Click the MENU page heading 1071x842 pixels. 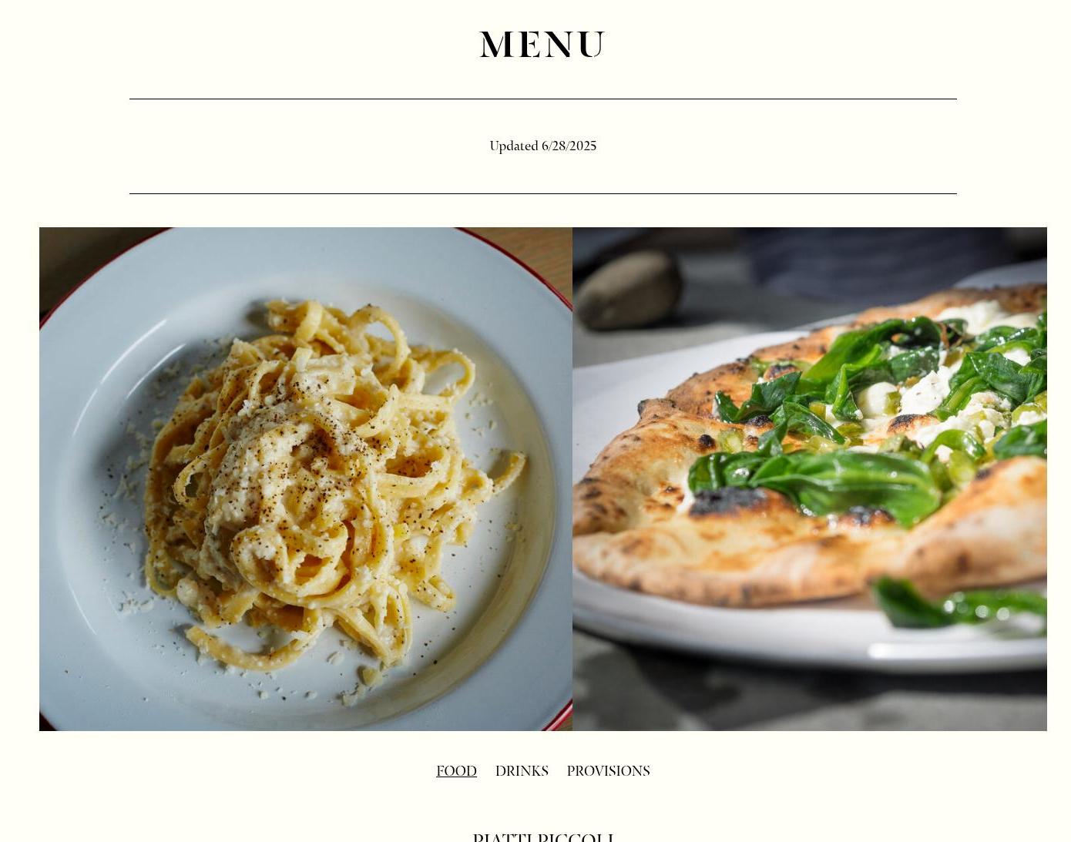click(x=542, y=45)
